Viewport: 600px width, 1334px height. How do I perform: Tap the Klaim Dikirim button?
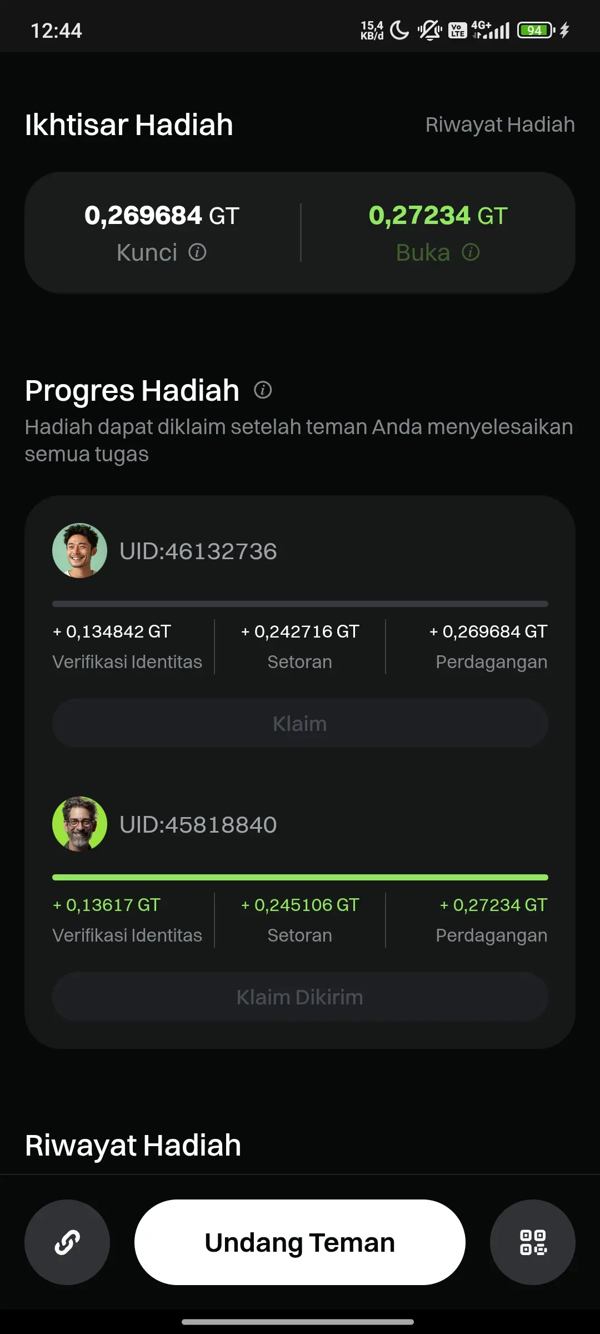click(x=300, y=997)
